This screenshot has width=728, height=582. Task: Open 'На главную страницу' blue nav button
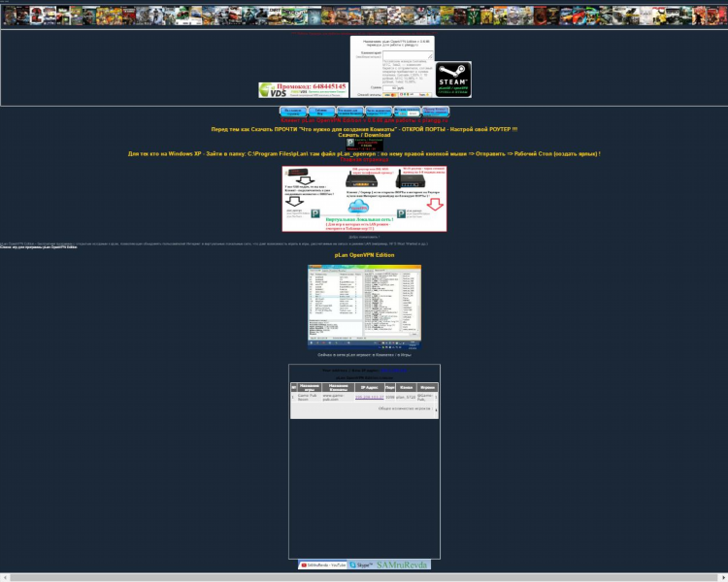click(x=293, y=112)
